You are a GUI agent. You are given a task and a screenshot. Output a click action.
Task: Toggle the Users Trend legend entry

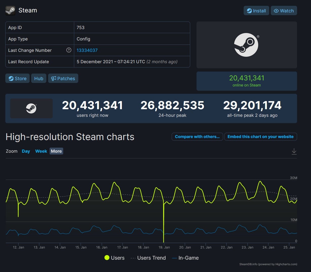pyautogui.click(x=148, y=258)
